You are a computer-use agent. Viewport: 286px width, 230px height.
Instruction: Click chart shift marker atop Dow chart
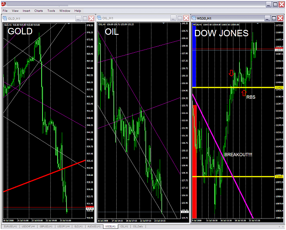pyautogui.click(x=258, y=23)
